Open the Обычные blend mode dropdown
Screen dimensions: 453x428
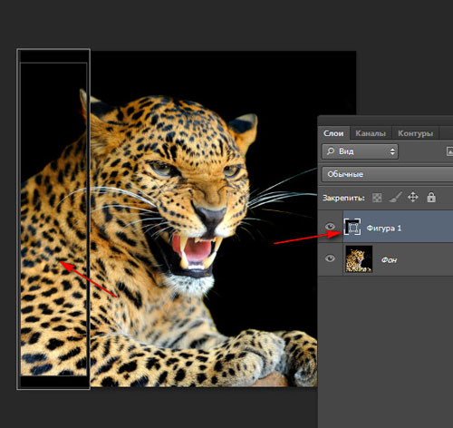coord(387,174)
